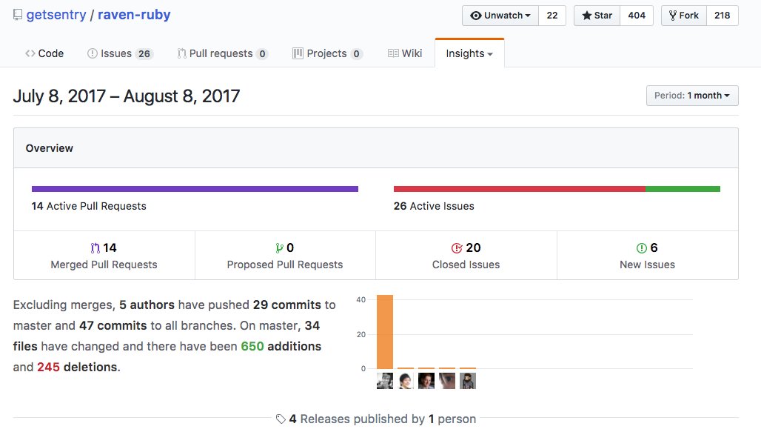Click the Unwatch button
The width and height of the screenshot is (761, 432).
500,16
